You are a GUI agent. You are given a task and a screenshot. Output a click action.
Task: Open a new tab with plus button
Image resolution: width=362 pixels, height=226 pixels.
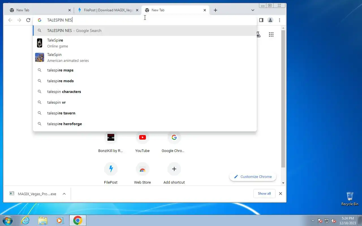click(x=216, y=10)
